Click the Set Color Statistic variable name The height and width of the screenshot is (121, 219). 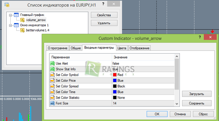[x=68, y=98]
